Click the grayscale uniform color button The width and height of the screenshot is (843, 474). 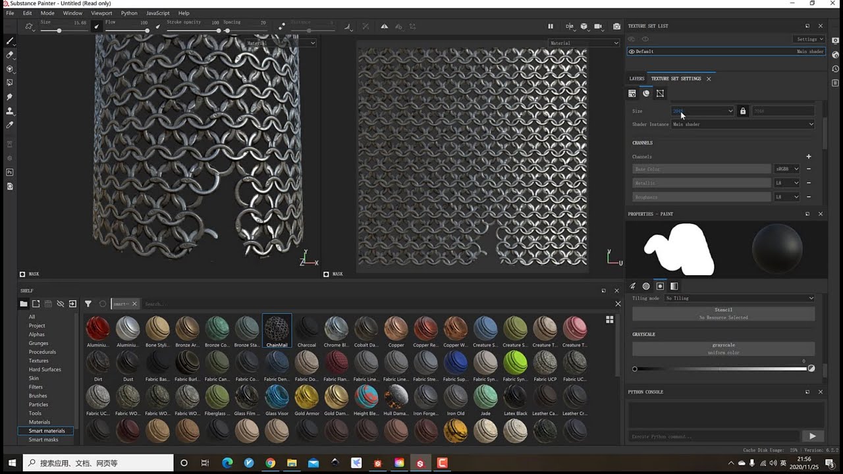[723, 349]
